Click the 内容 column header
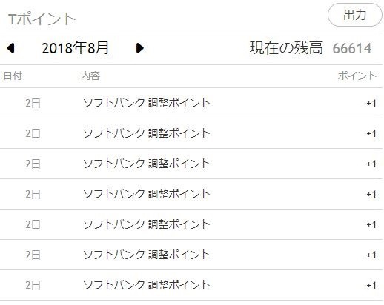The width and height of the screenshot is (384, 305). point(90,76)
